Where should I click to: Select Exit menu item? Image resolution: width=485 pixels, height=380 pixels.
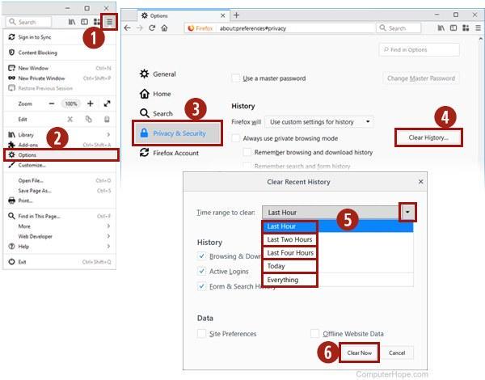tap(59, 262)
